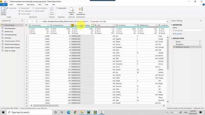This screenshot has width=205, height=115.
Task: Open the All Properties link
Action: [x=177, y=34]
